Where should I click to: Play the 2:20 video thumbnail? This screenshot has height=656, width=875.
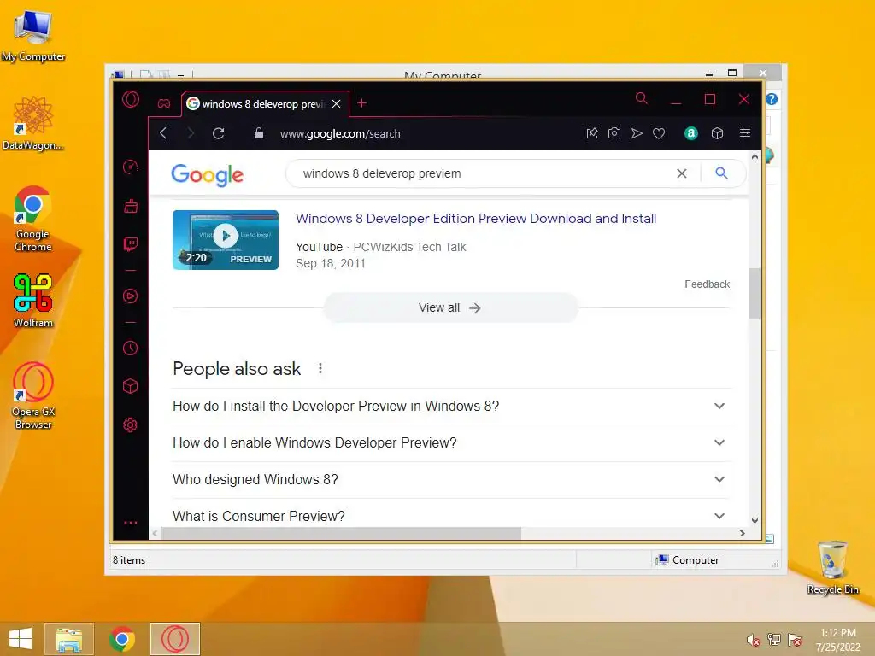click(x=226, y=240)
